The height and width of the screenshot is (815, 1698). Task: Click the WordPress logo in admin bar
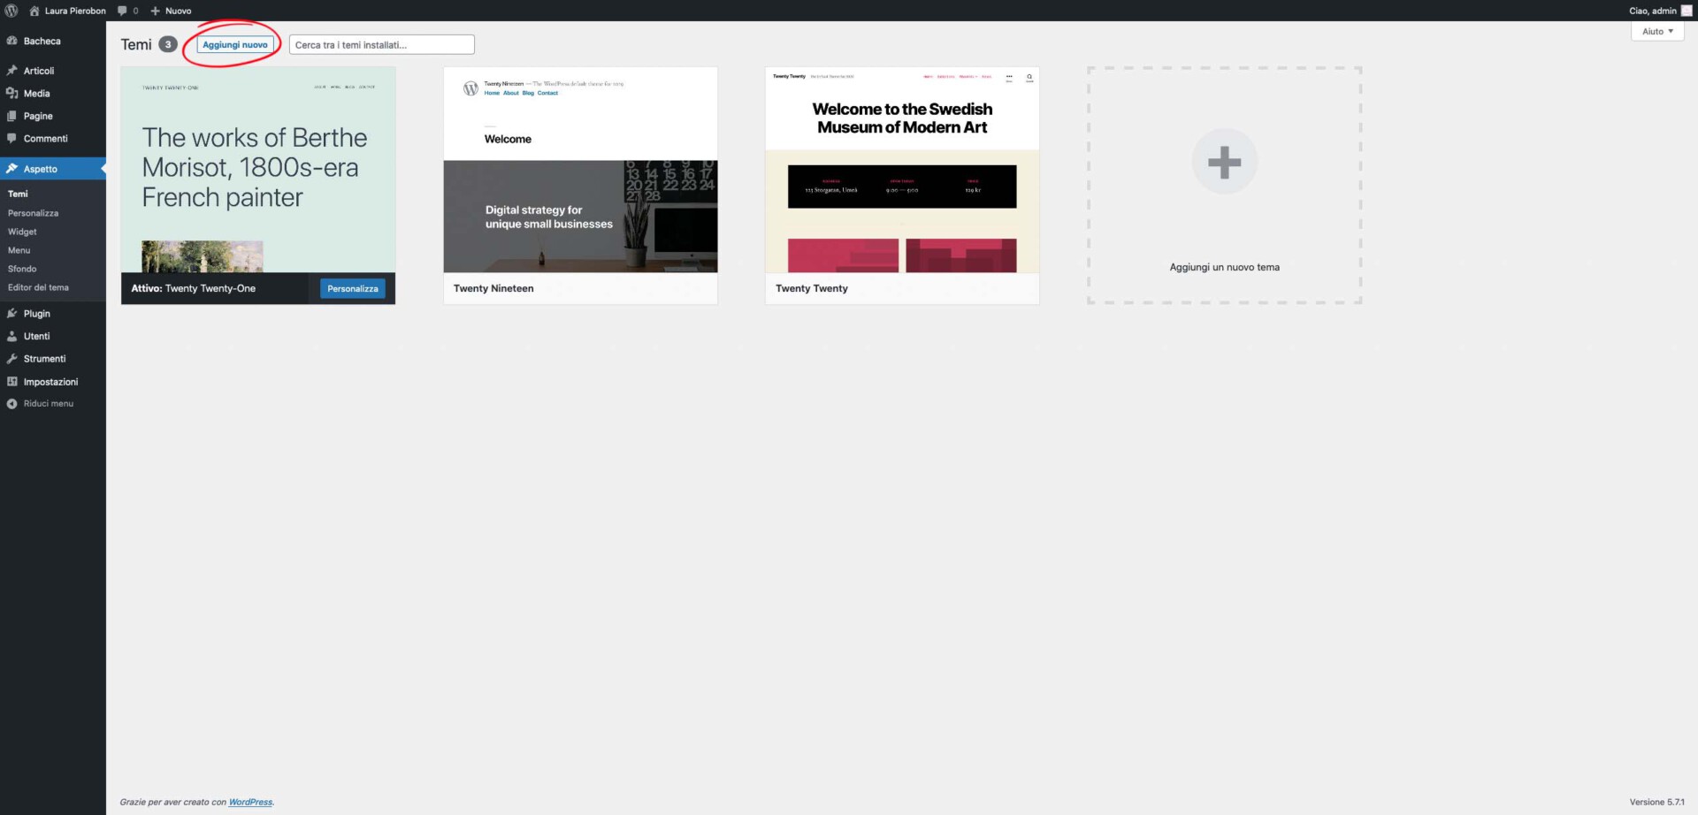tap(11, 11)
